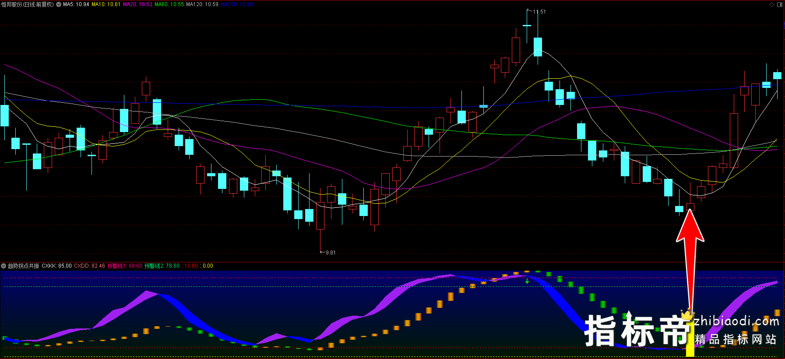Click the 趋势拐点共振 indicator name
Screen dimensions: 785x359
pyautogui.click(x=24, y=266)
